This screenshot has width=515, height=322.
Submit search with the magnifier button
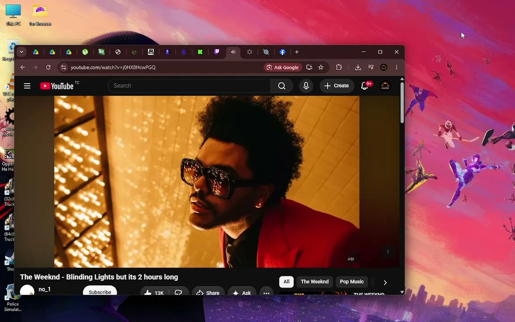coord(282,86)
